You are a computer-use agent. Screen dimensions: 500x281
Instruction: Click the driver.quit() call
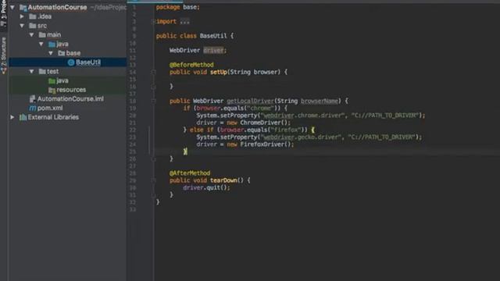(x=206, y=187)
